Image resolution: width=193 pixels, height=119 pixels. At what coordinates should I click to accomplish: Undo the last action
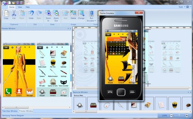coord(31,15)
